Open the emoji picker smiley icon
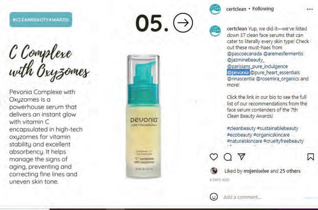 (x=213, y=197)
